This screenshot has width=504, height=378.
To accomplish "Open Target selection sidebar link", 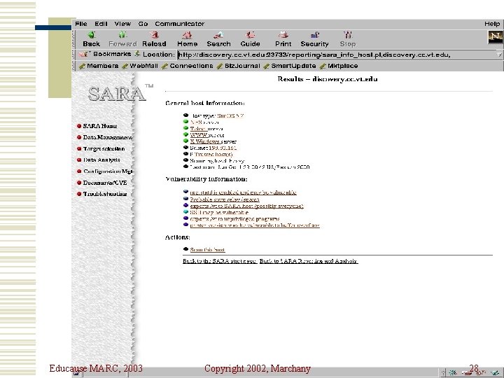I will point(104,149).
